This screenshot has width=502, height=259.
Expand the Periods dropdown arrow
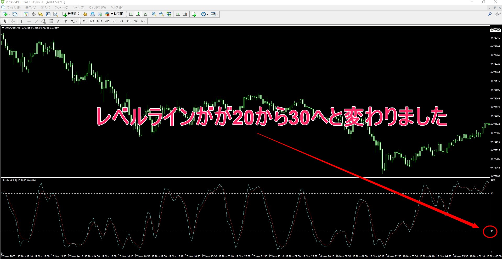click(x=207, y=14)
